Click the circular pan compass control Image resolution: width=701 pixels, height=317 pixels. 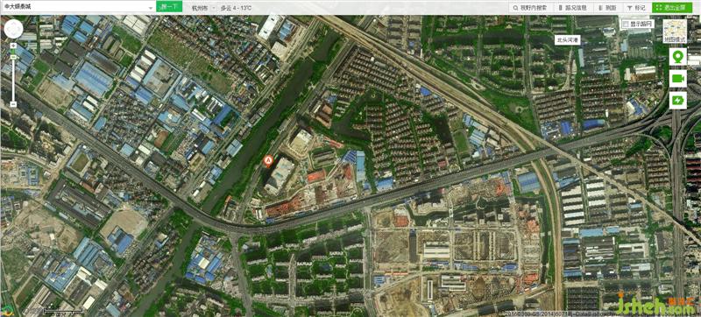tap(13, 30)
